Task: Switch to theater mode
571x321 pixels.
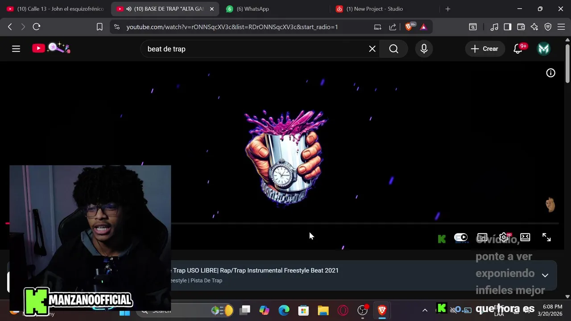Action: pos(525,237)
